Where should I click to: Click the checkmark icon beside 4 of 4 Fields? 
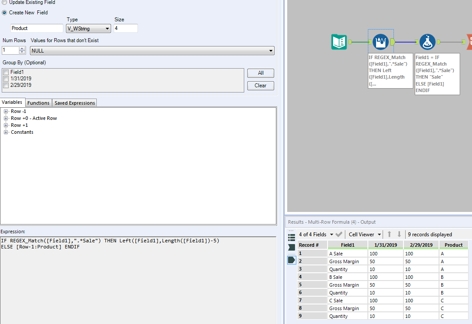click(339, 234)
